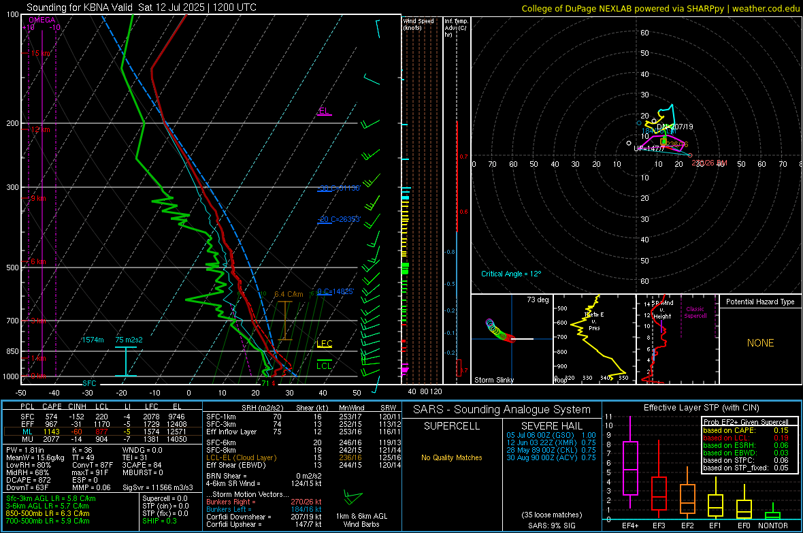Click the 'MeanW = 15.6g/kg' value

tap(35, 457)
